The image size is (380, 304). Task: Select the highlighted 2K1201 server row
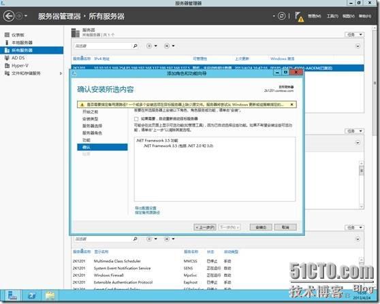click(x=217, y=68)
